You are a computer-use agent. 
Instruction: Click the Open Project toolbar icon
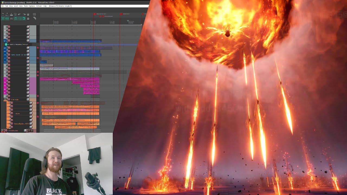pyautogui.click(x=7, y=14)
